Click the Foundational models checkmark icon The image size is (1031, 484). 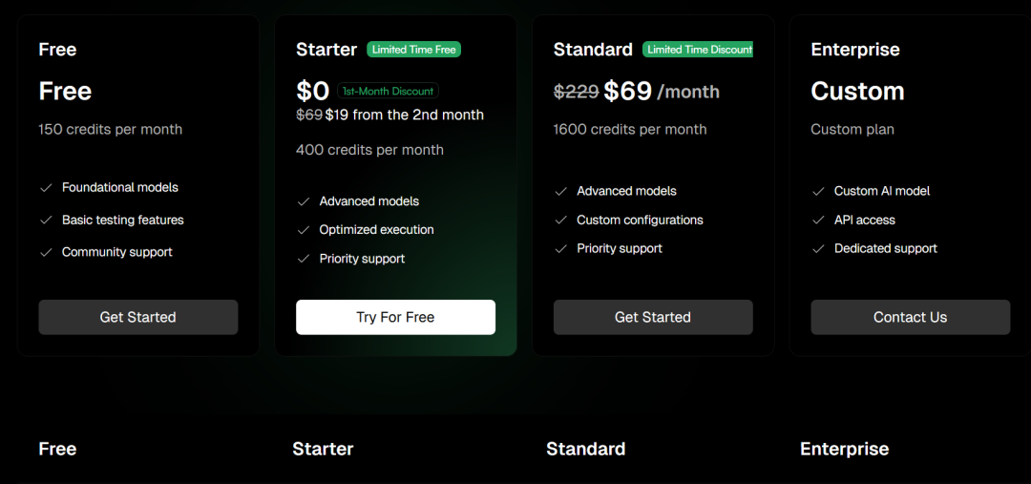(46, 188)
